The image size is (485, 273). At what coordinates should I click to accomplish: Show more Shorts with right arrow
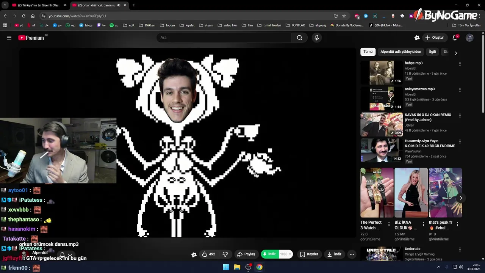click(461, 198)
